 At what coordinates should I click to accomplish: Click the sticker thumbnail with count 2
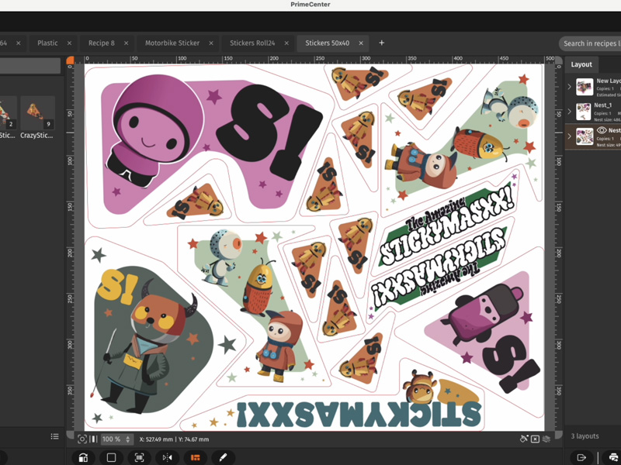7,113
